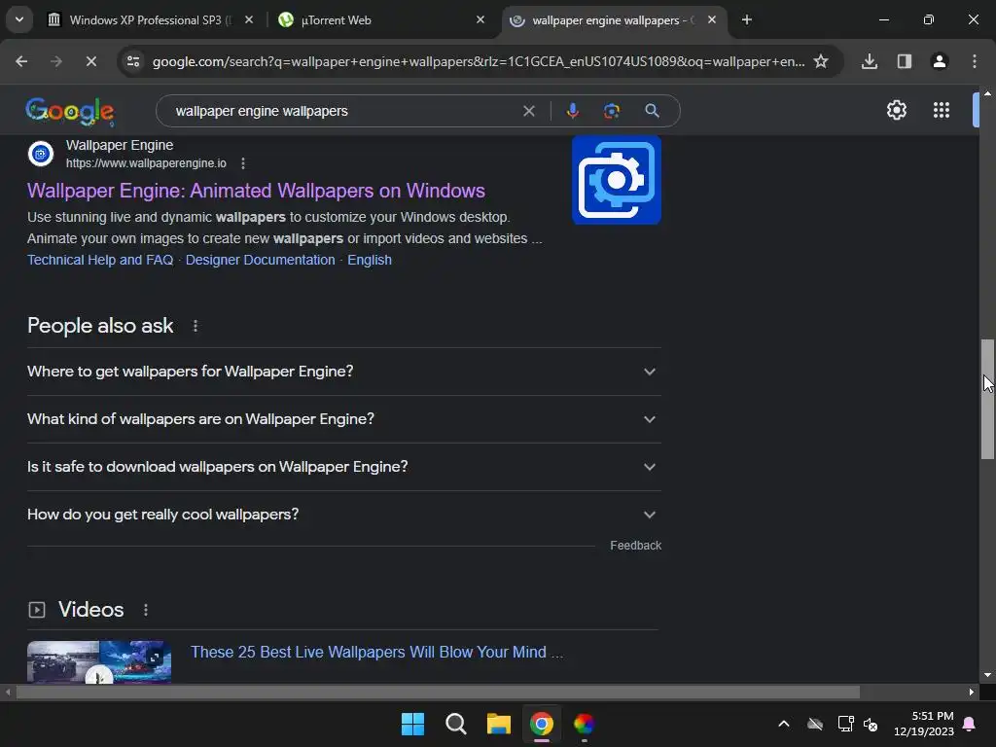Image resolution: width=996 pixels, height=747 pixels.
Task: Open the Windows Start menu
Action: 412,724
